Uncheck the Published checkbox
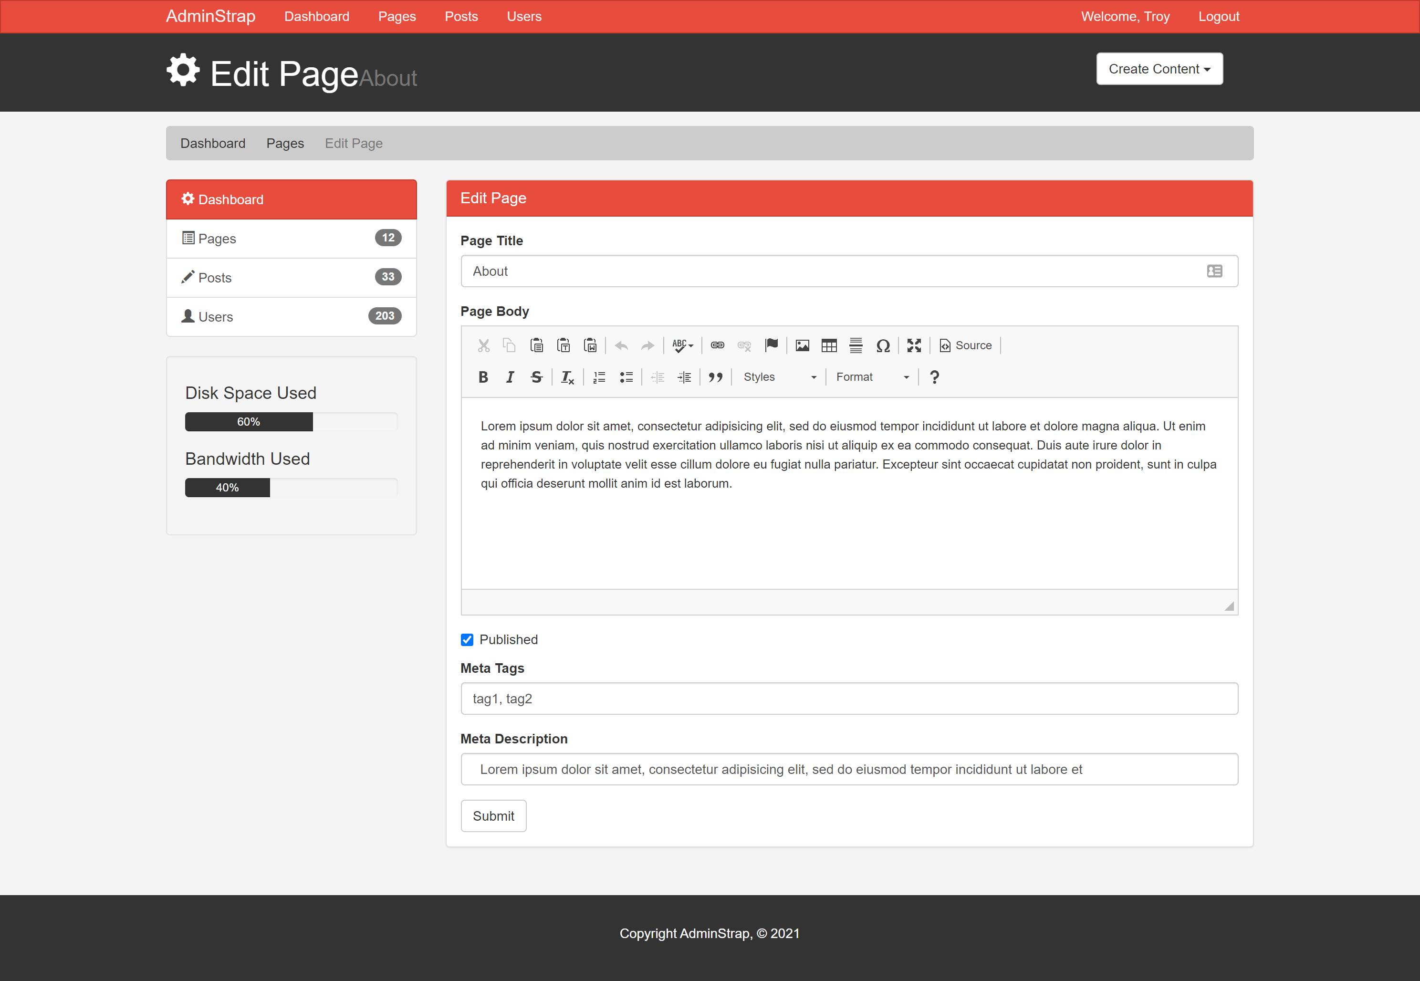This screenshot has height=981, width=1420. pyautogui.click(x=467, y=640)
